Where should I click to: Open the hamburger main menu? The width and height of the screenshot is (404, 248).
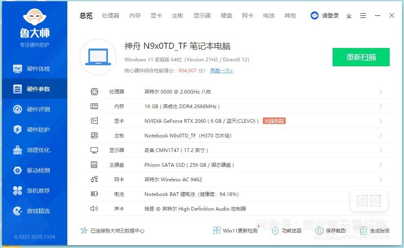coord(363,15)
